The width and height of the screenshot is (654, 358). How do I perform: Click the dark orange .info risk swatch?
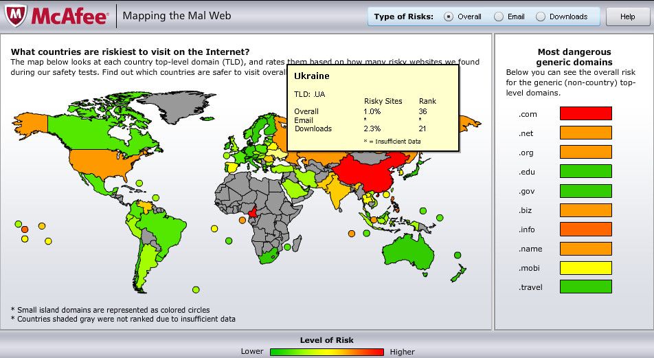click(585, 229)
